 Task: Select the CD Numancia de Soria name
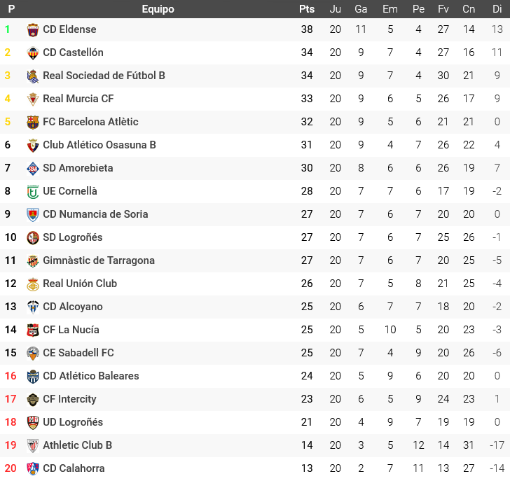tap(95, 214)
